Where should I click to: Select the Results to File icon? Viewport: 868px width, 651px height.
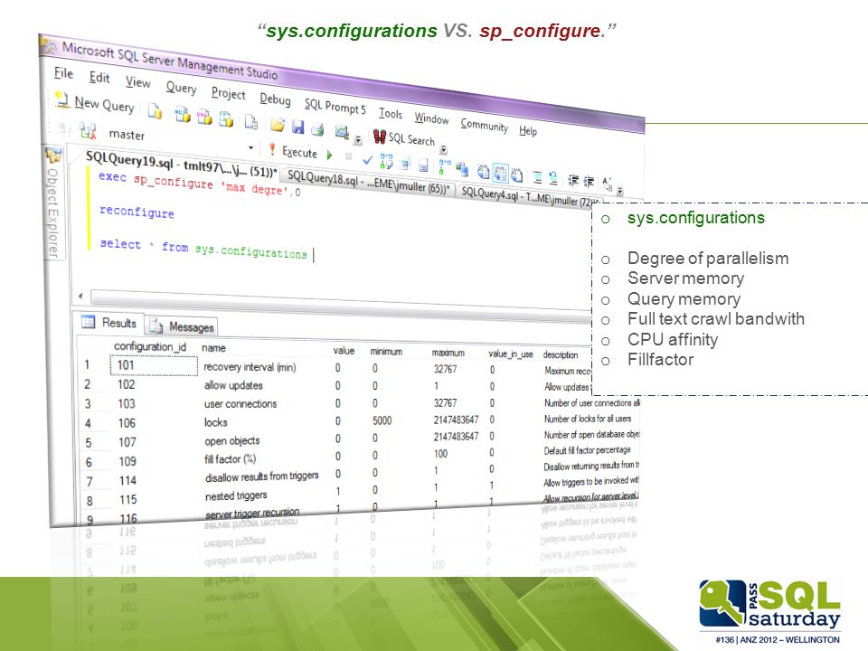[516, 175]
